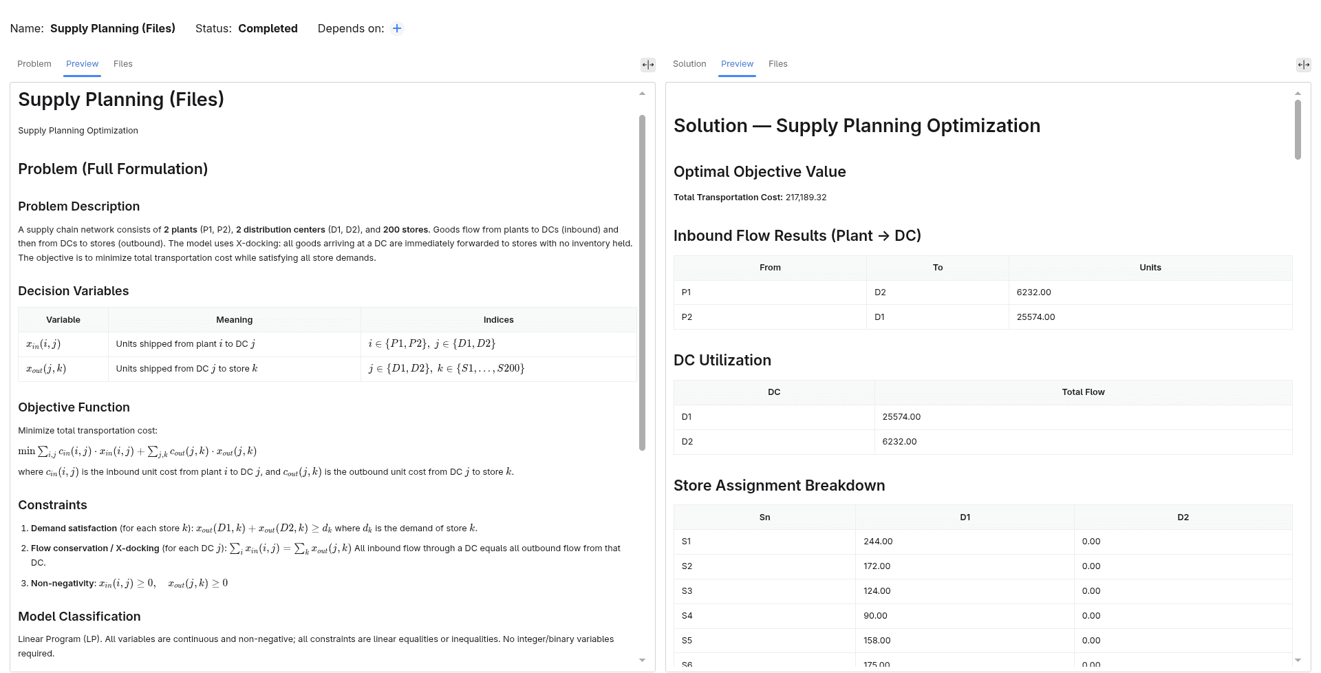The image size is (1321, 673).
Task: Click the left panel scroll-up arrow
Action: pyautogui.click(x=642, y=94)
